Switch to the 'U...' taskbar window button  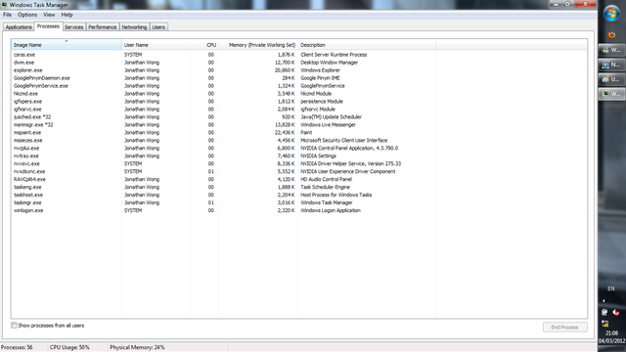point(611,79)
